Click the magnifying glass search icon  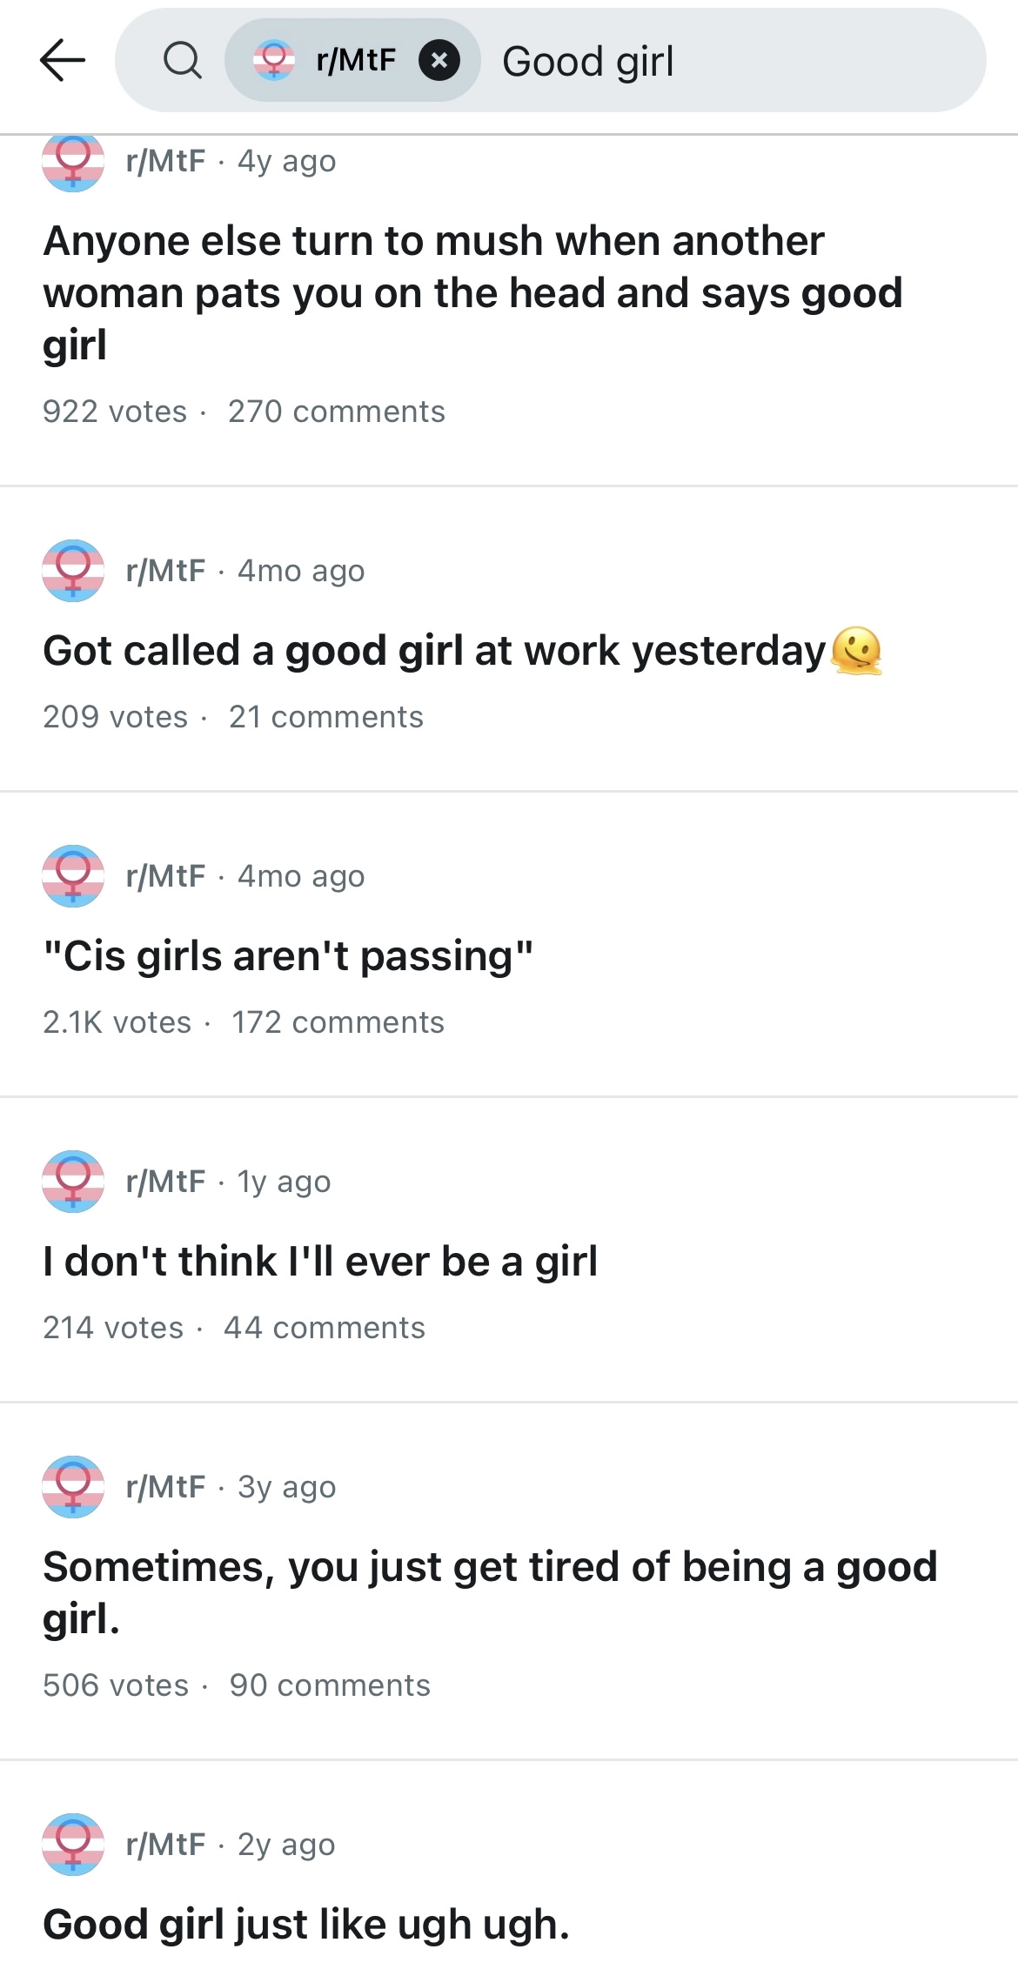pyautogui.click(x=183, y=60)
